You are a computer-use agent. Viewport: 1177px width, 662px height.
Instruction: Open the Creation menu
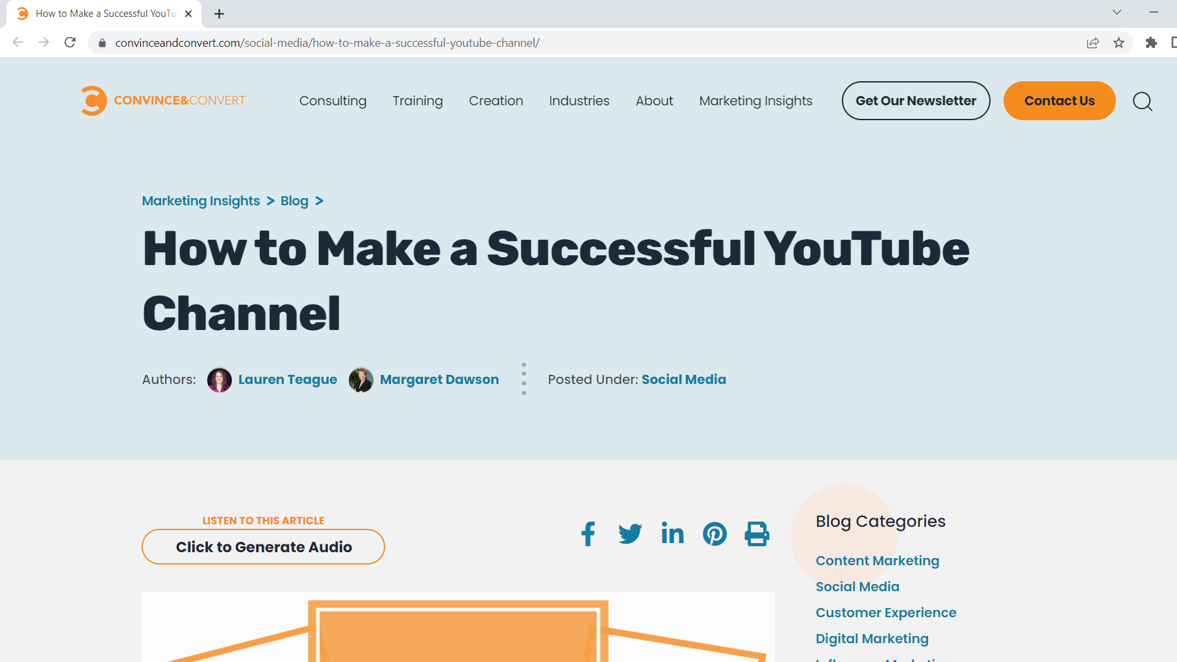(496, 101)
